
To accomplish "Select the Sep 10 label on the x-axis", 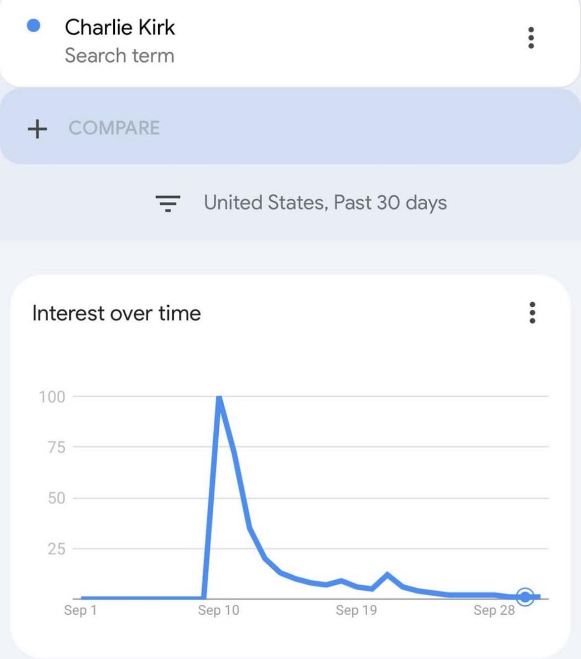I will pyautogui.click(x=218, y=610).
